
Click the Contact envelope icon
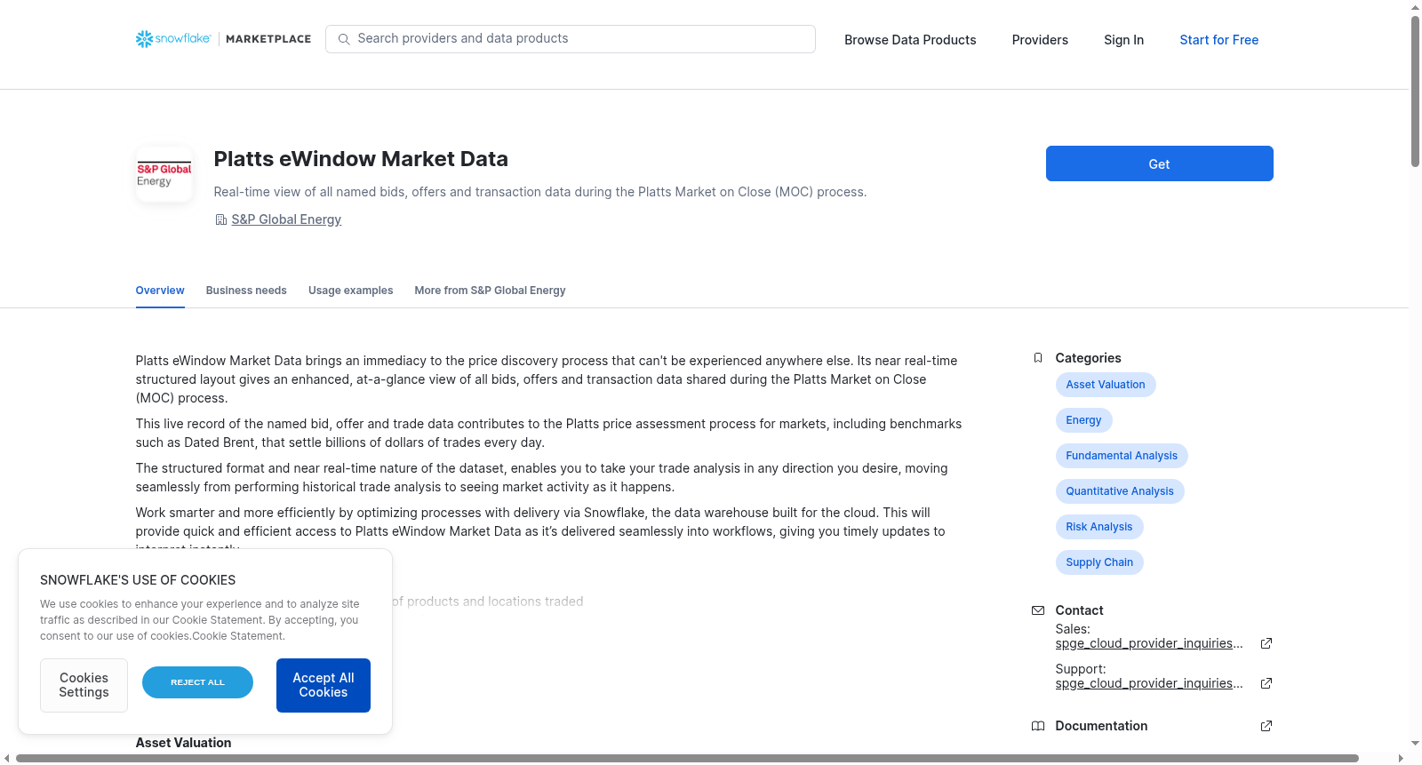[1038, 610]
